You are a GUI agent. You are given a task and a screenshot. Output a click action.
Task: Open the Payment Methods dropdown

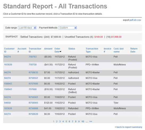click(x=68, y=28)
